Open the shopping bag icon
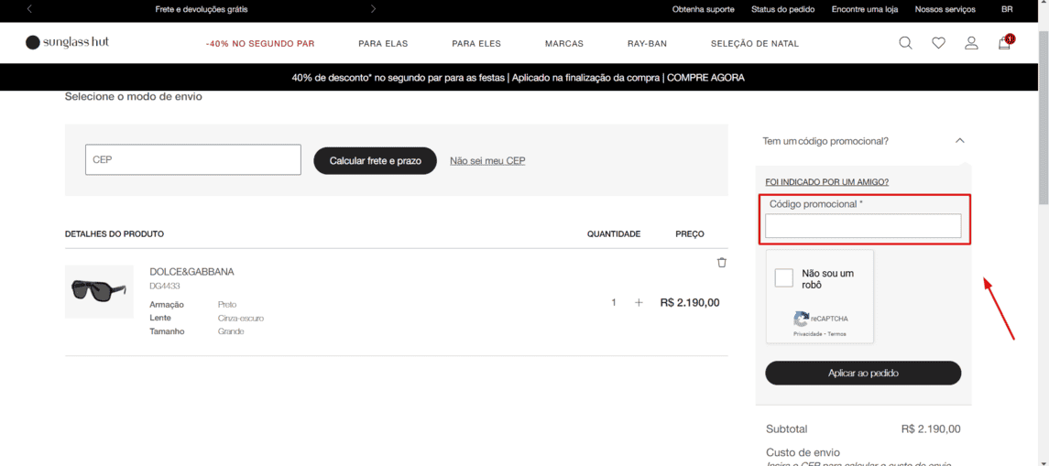 [1005, 43]
